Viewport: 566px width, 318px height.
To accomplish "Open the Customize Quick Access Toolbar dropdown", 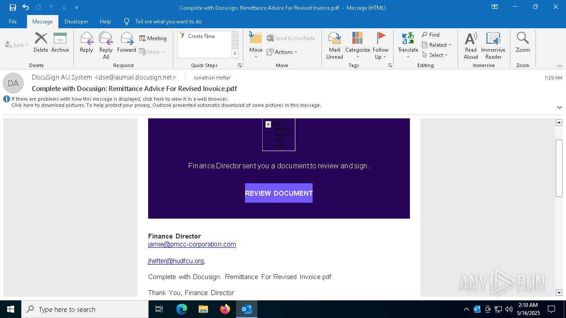I will tap(77, 8).
